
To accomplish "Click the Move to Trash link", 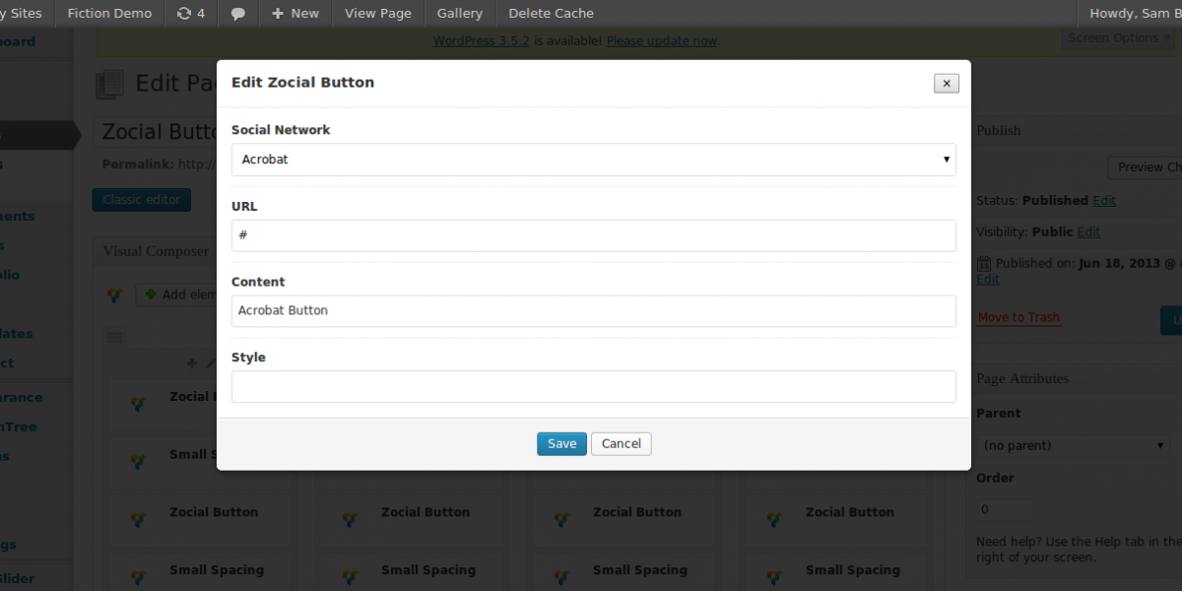I will coord(1018,317).
